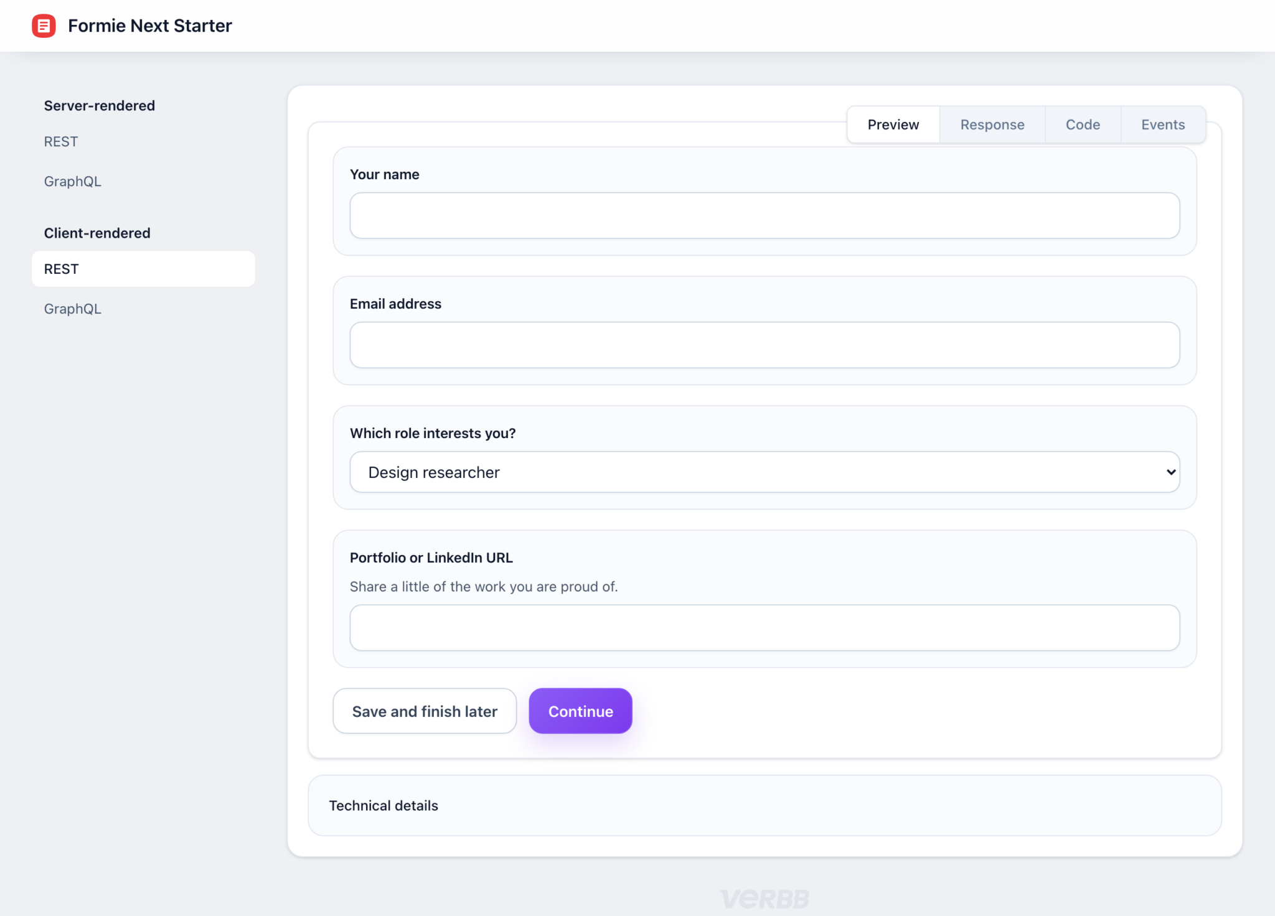
Task: Click the Client-rendered heading text
Action: pyautogui.click(x=97, y=233)
